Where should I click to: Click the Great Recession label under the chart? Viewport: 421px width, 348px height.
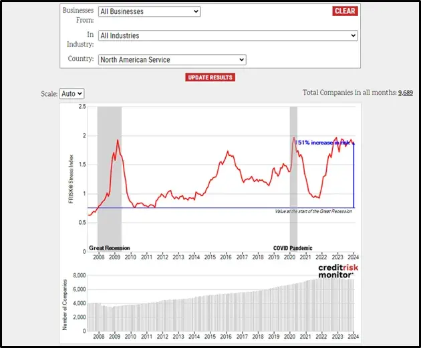coord(110,248)
